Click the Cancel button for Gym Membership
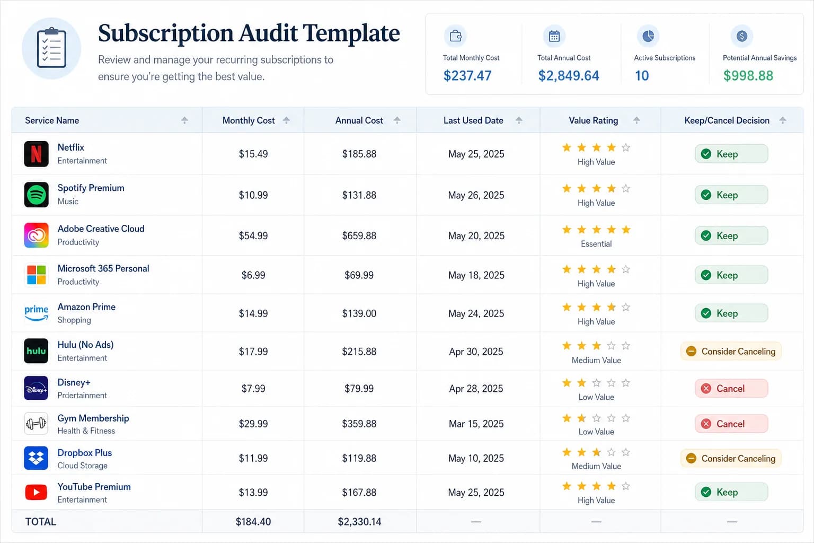The height and width of the screenshot is (543, 814). tap(731, 424)
